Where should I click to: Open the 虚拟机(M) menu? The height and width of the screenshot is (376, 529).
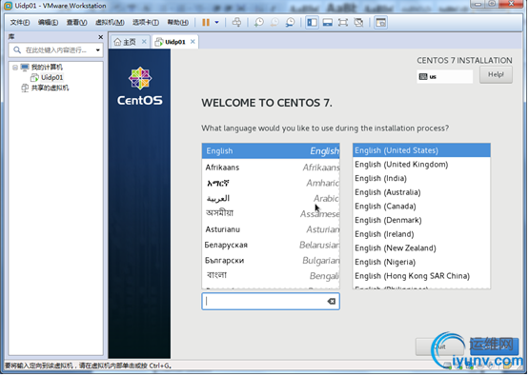pyautogui.click(x=110, y=23)
